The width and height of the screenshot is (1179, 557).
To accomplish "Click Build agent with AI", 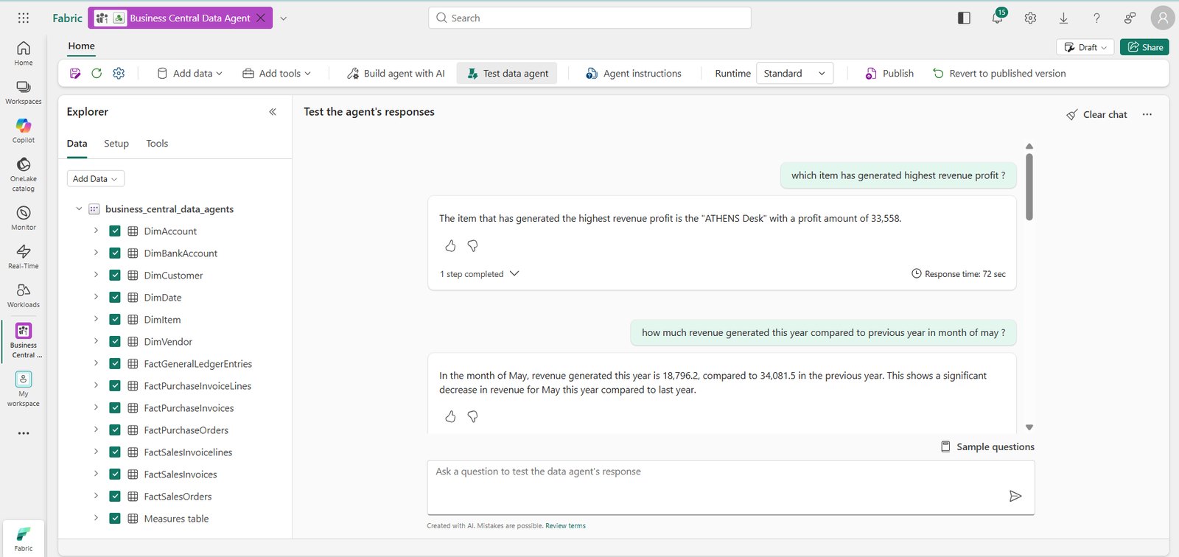I will (396, 73).
